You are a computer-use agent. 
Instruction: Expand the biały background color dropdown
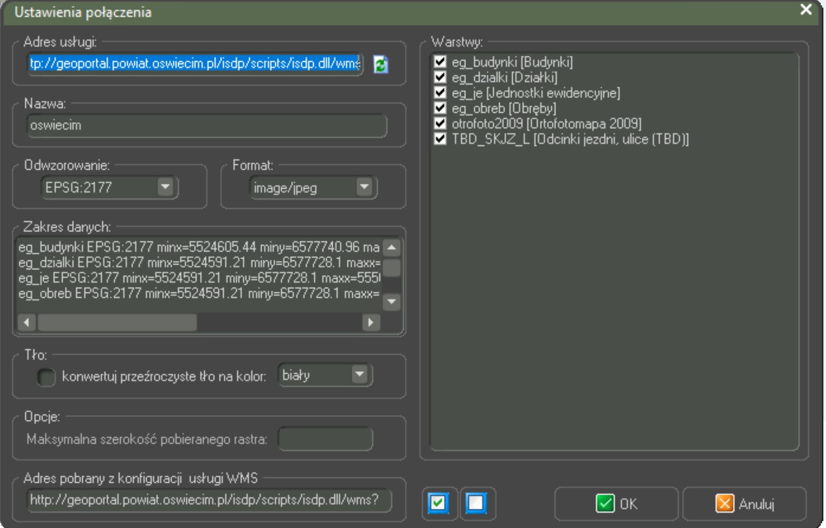coord(360,375)
